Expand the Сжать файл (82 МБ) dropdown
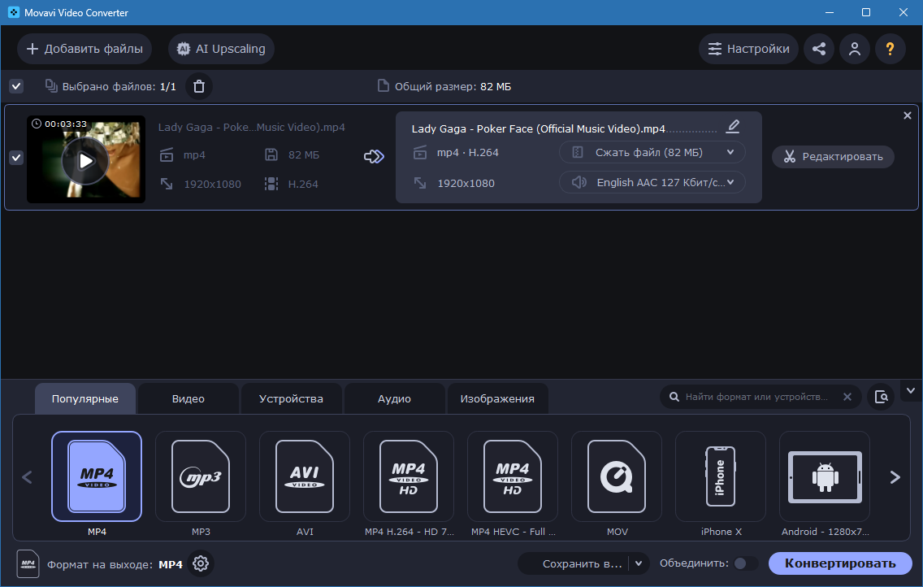Viewport: 923px width, 587px height. click(x=652, y=153)
